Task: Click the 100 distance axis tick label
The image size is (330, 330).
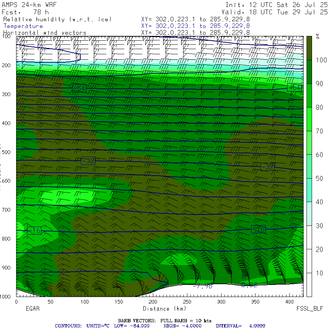Action: pos(85,302)
